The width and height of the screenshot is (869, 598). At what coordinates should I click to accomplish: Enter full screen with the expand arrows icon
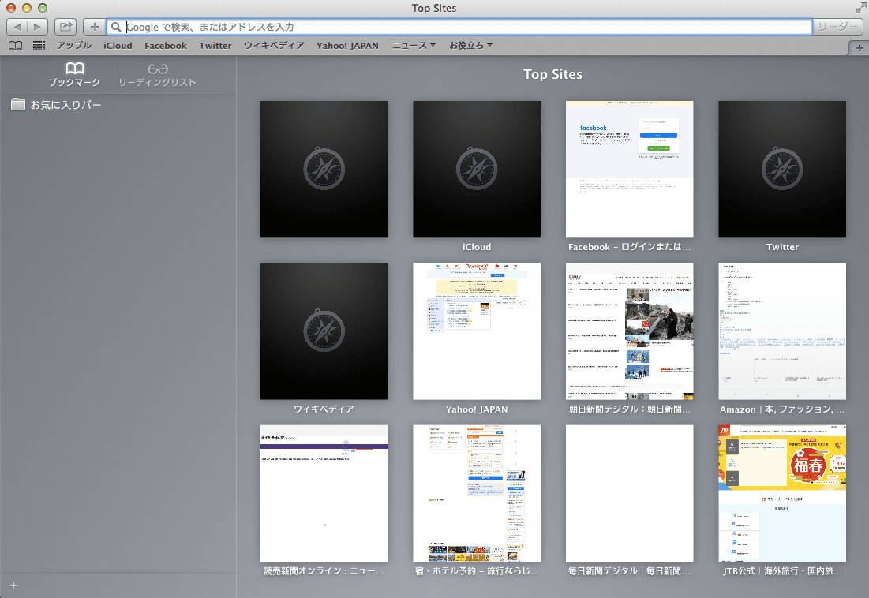[860, 9]
